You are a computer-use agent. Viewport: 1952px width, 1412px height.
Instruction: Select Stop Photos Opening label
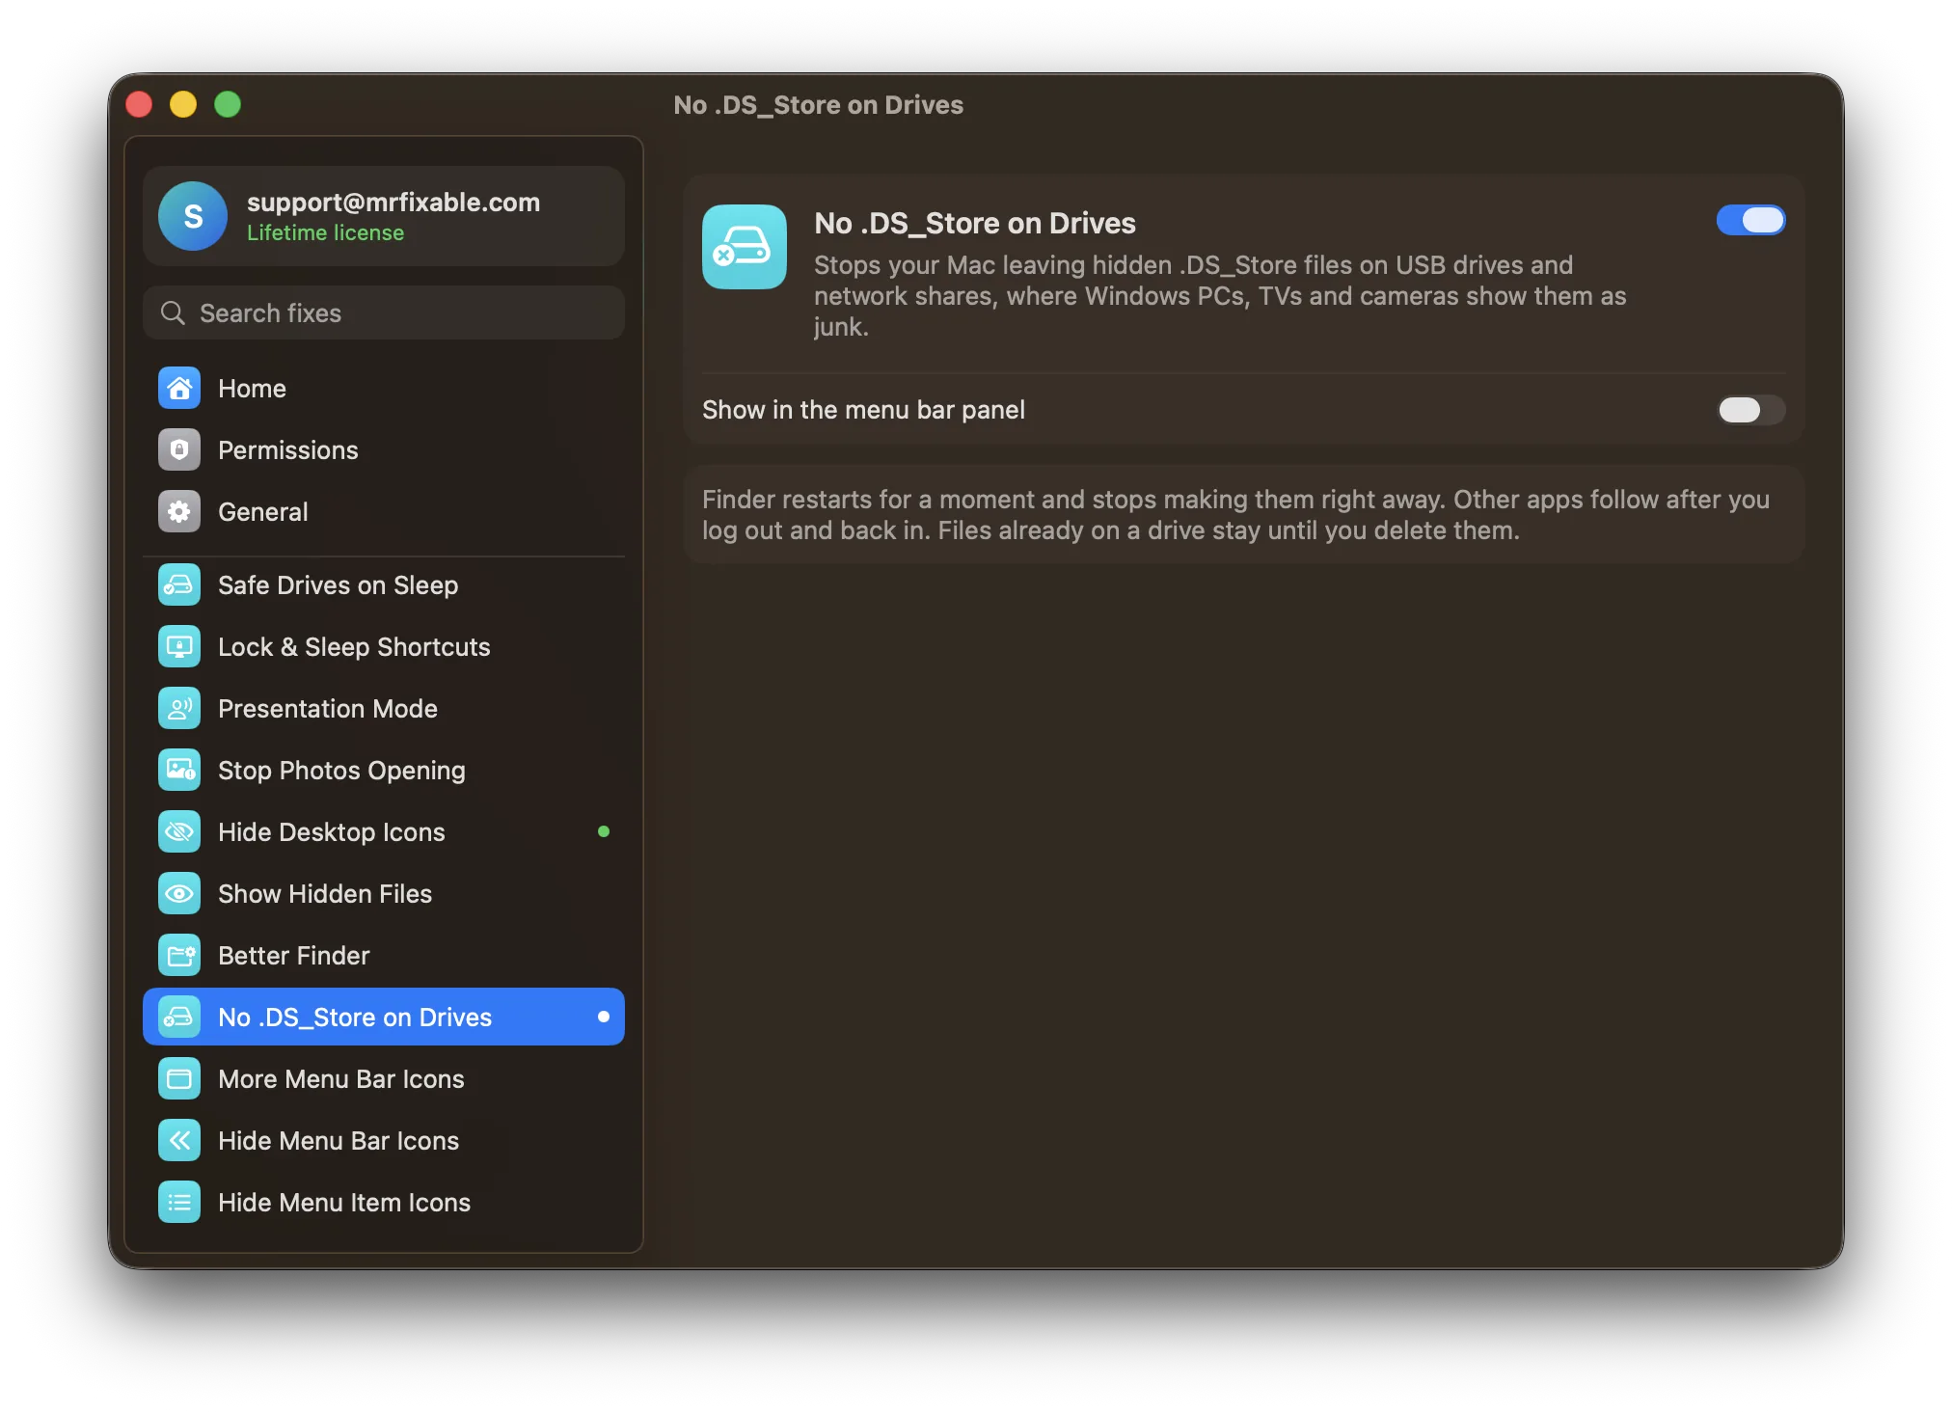point(341,770)
